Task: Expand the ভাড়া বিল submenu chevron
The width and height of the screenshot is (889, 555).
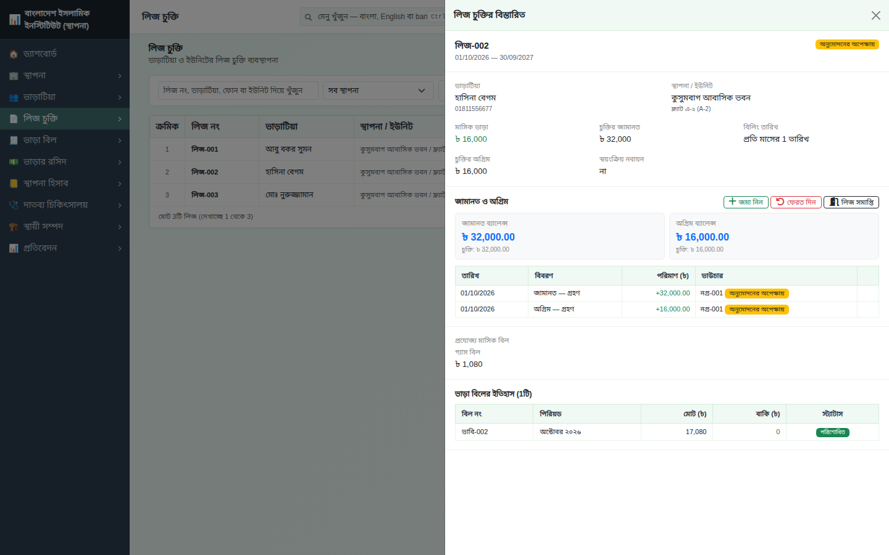Action: tap(120, 141)
